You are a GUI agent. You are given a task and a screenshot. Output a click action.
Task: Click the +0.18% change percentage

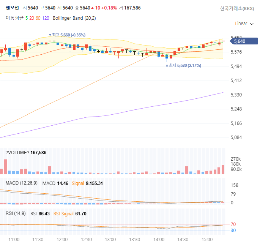click(x=109, y=8)
